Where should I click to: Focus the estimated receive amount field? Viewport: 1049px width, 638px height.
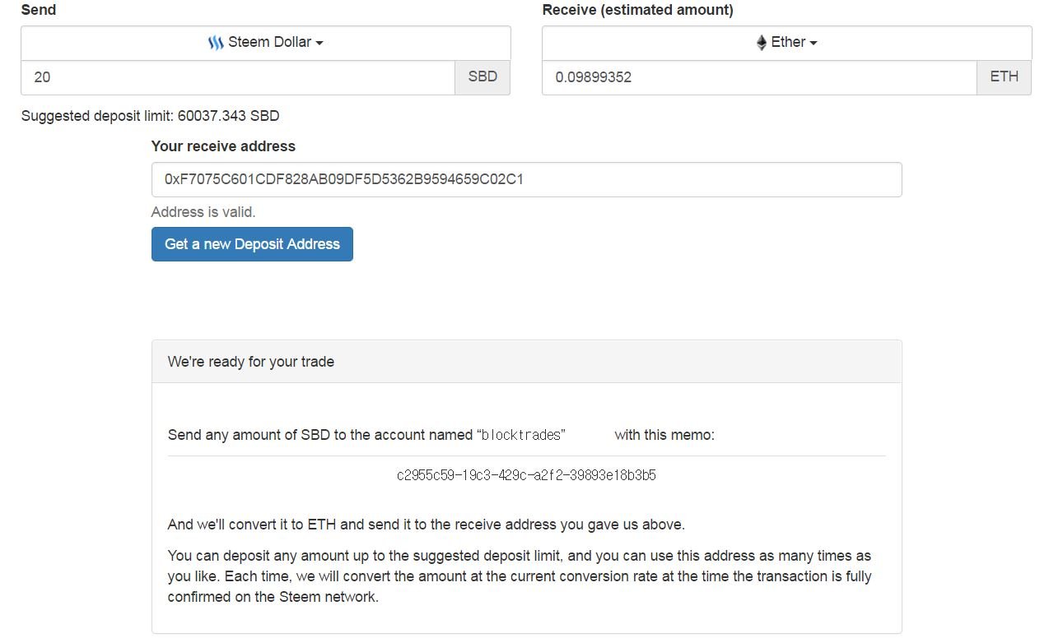click(759, 77)
